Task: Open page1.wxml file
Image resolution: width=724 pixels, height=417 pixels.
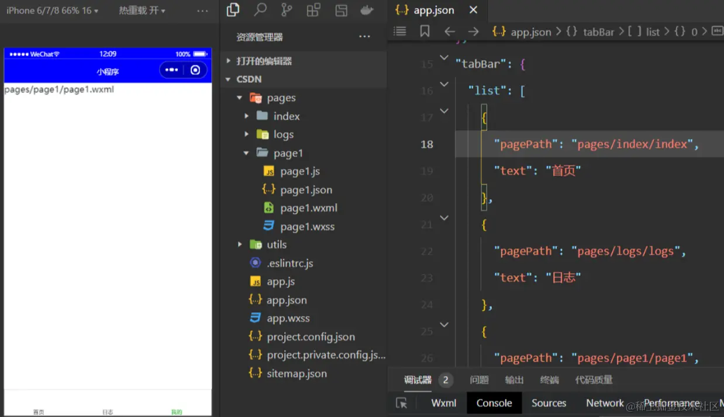Action: pyautogui.click(x=309, y=208)
